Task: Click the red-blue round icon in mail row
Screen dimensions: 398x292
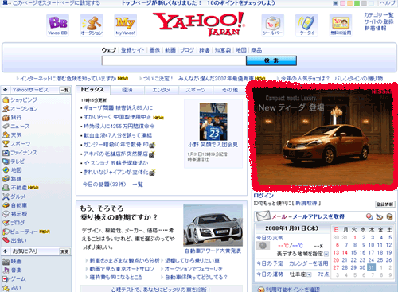Action: click(369, 216)
